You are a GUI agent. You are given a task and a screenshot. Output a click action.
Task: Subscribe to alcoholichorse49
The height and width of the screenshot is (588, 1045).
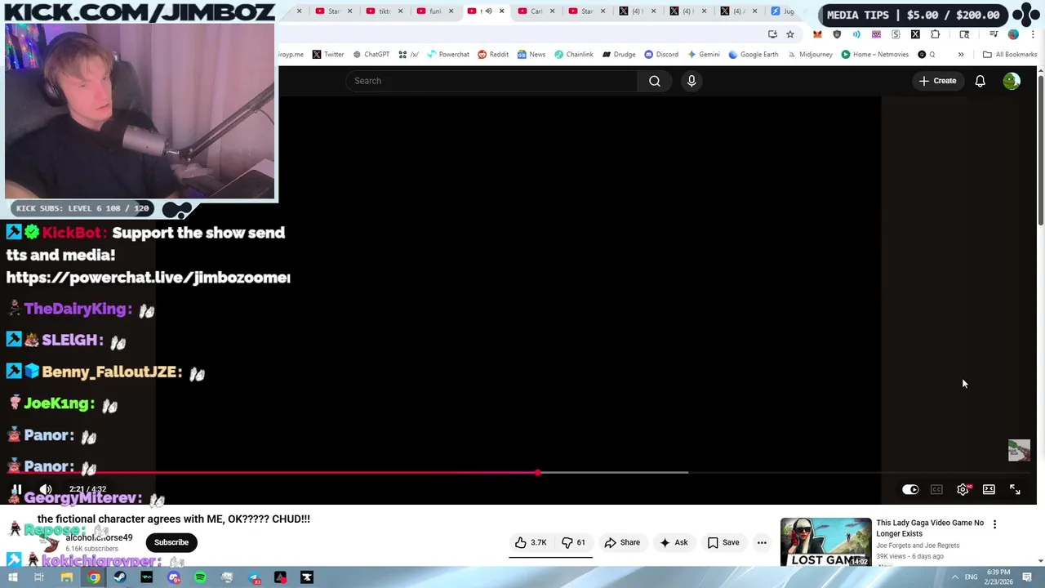coord(171,542)
